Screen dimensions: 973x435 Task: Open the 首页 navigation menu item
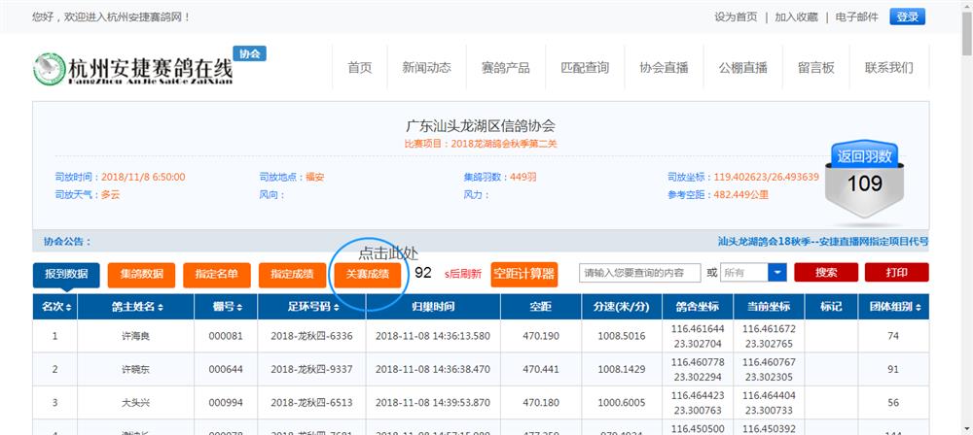[x=359, y=68]
